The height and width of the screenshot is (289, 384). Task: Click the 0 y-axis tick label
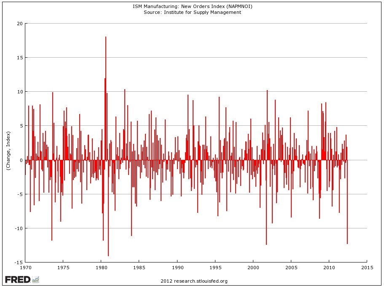[21, 160]
